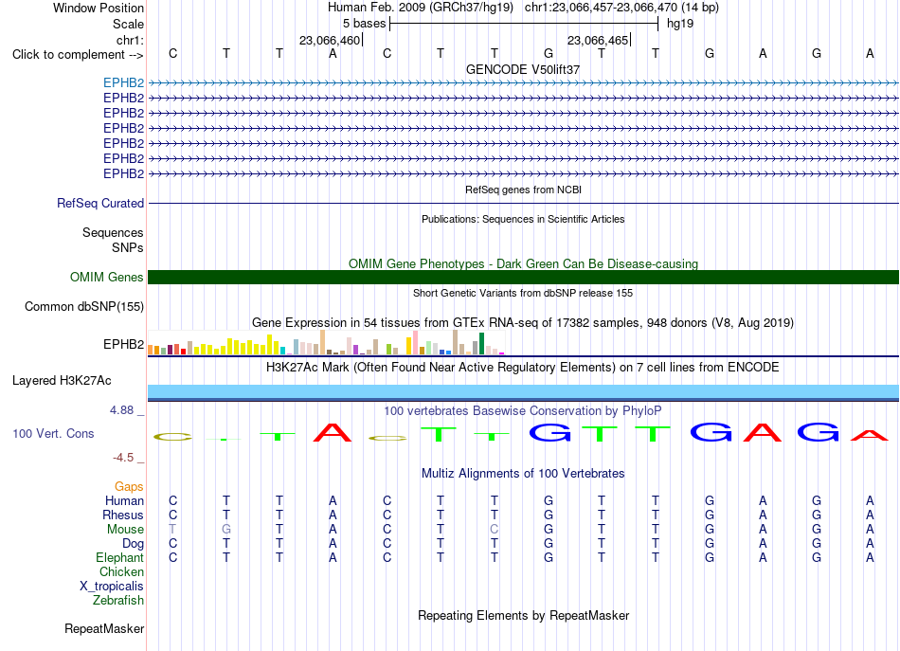The image size is (900, 651).
Task: Select the Scale label in the left margin
Action: pyautogui.click(x=128, y=24)
